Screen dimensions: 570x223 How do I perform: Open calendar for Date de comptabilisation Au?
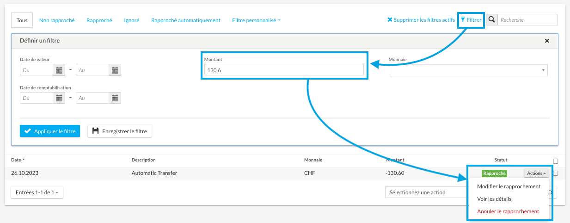pos(115,98)
